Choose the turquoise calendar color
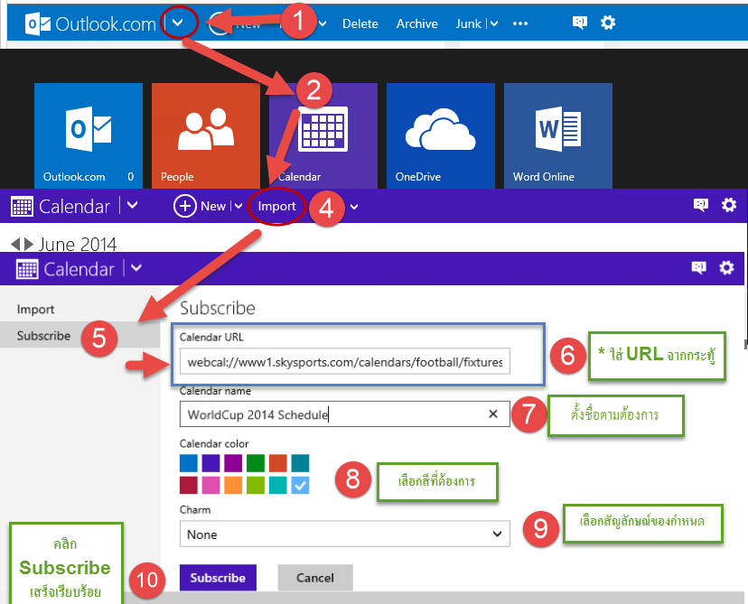Image resolution: width=748 pixels, height=604 pixels. click(x=278, y=486)
